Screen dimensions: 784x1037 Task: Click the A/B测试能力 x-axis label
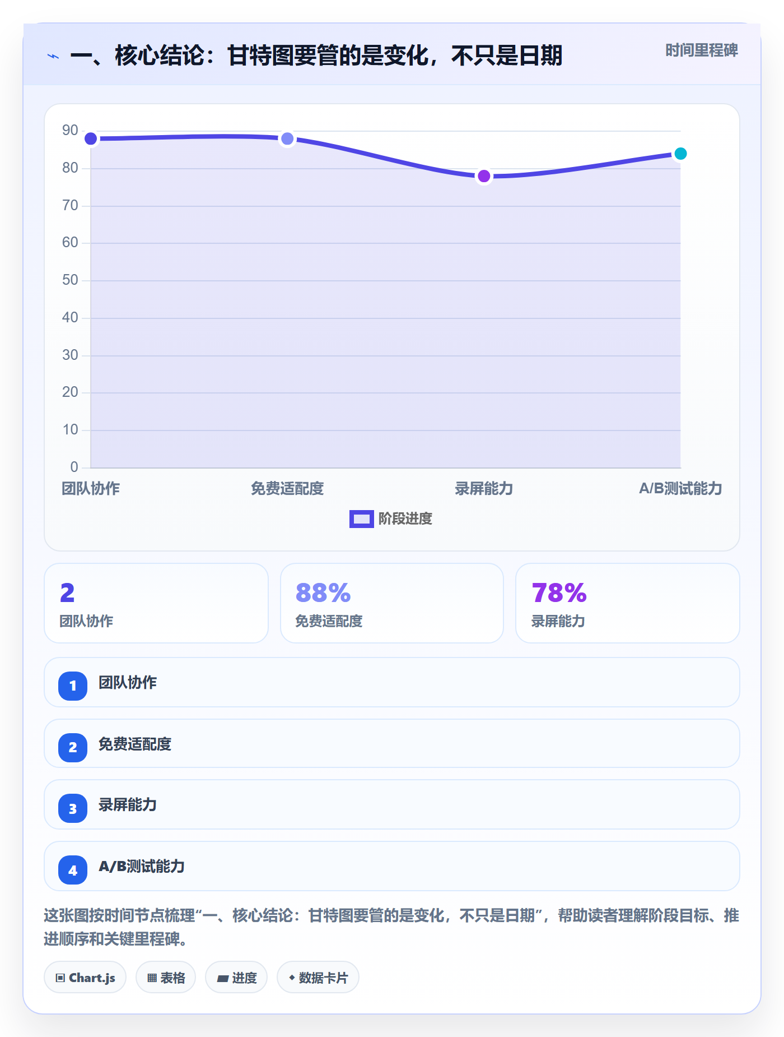click(x=680, y=489)
